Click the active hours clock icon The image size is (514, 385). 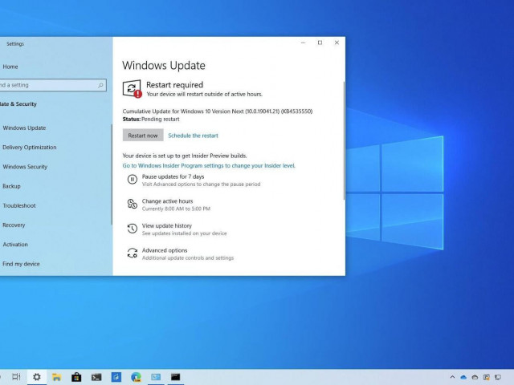[132, 204]
